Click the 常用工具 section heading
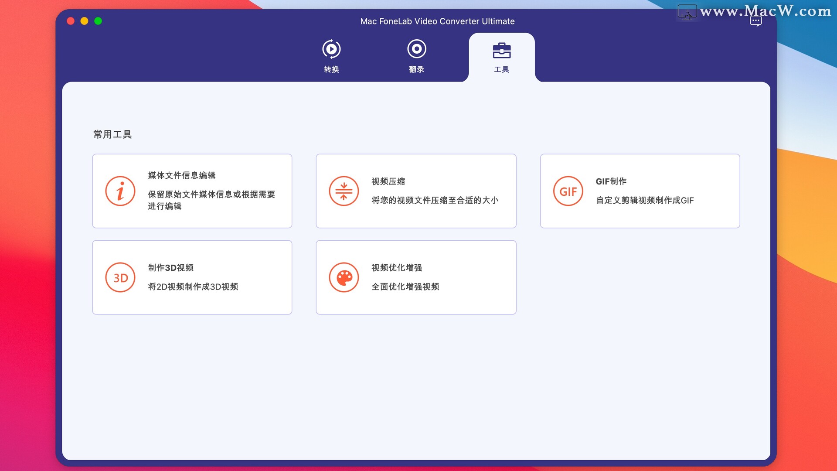This screenshot has width=837, height=471. tap(112, 134)
